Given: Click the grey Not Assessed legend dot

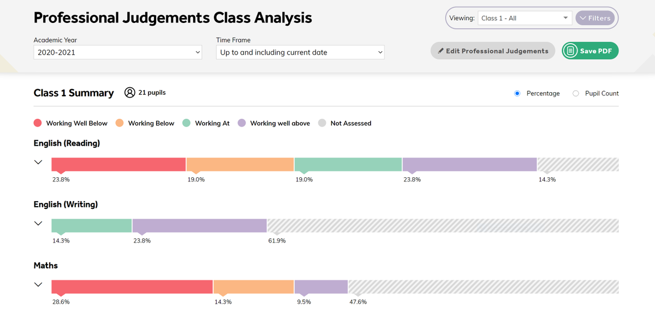Looking at the screenshot, I should [322, 123].
